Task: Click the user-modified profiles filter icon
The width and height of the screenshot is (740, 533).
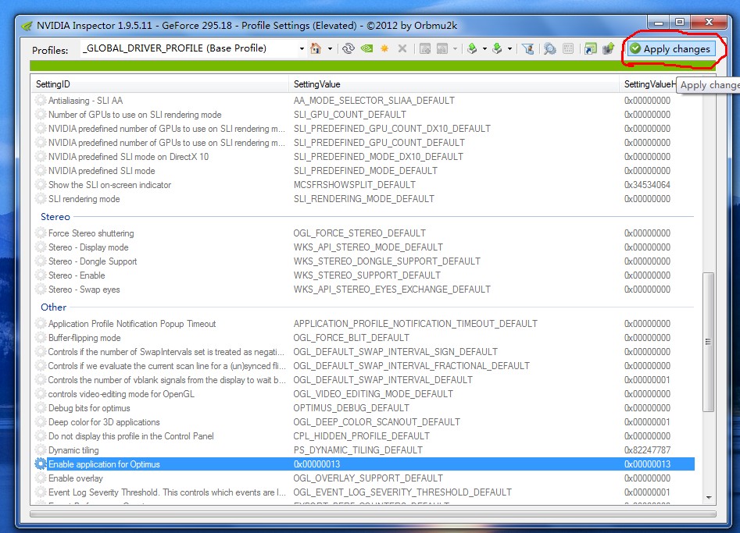Action: pos(528,48)
